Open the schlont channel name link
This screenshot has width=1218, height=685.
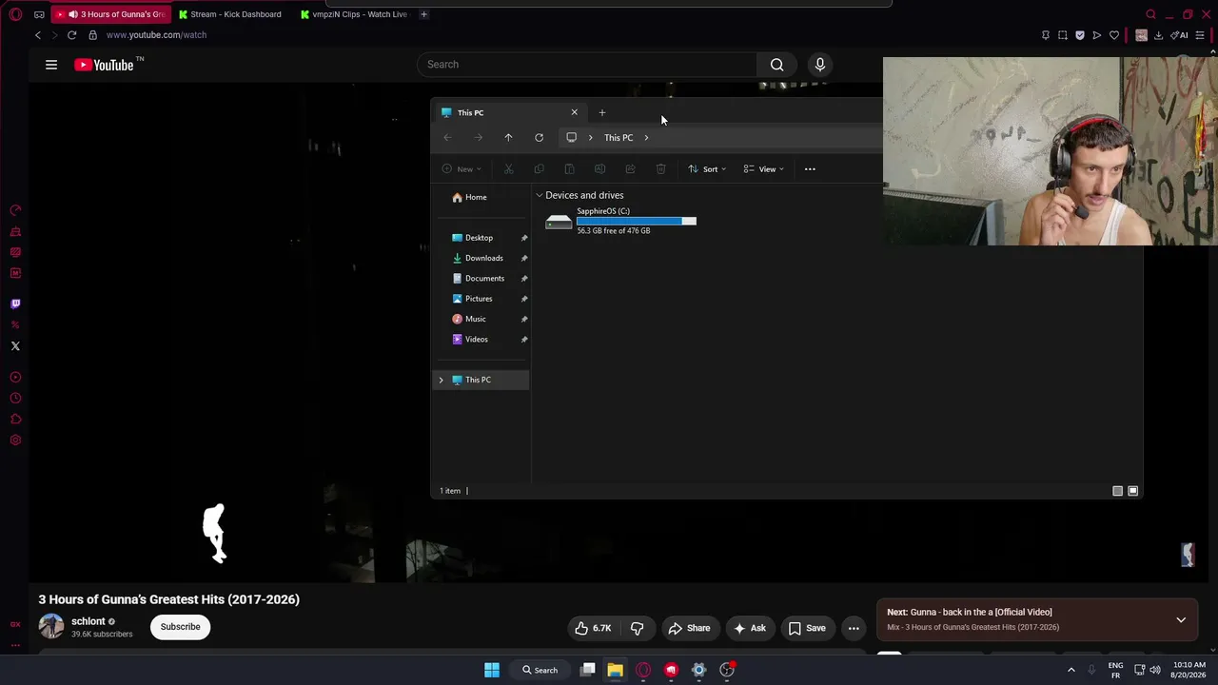point(88,622)
